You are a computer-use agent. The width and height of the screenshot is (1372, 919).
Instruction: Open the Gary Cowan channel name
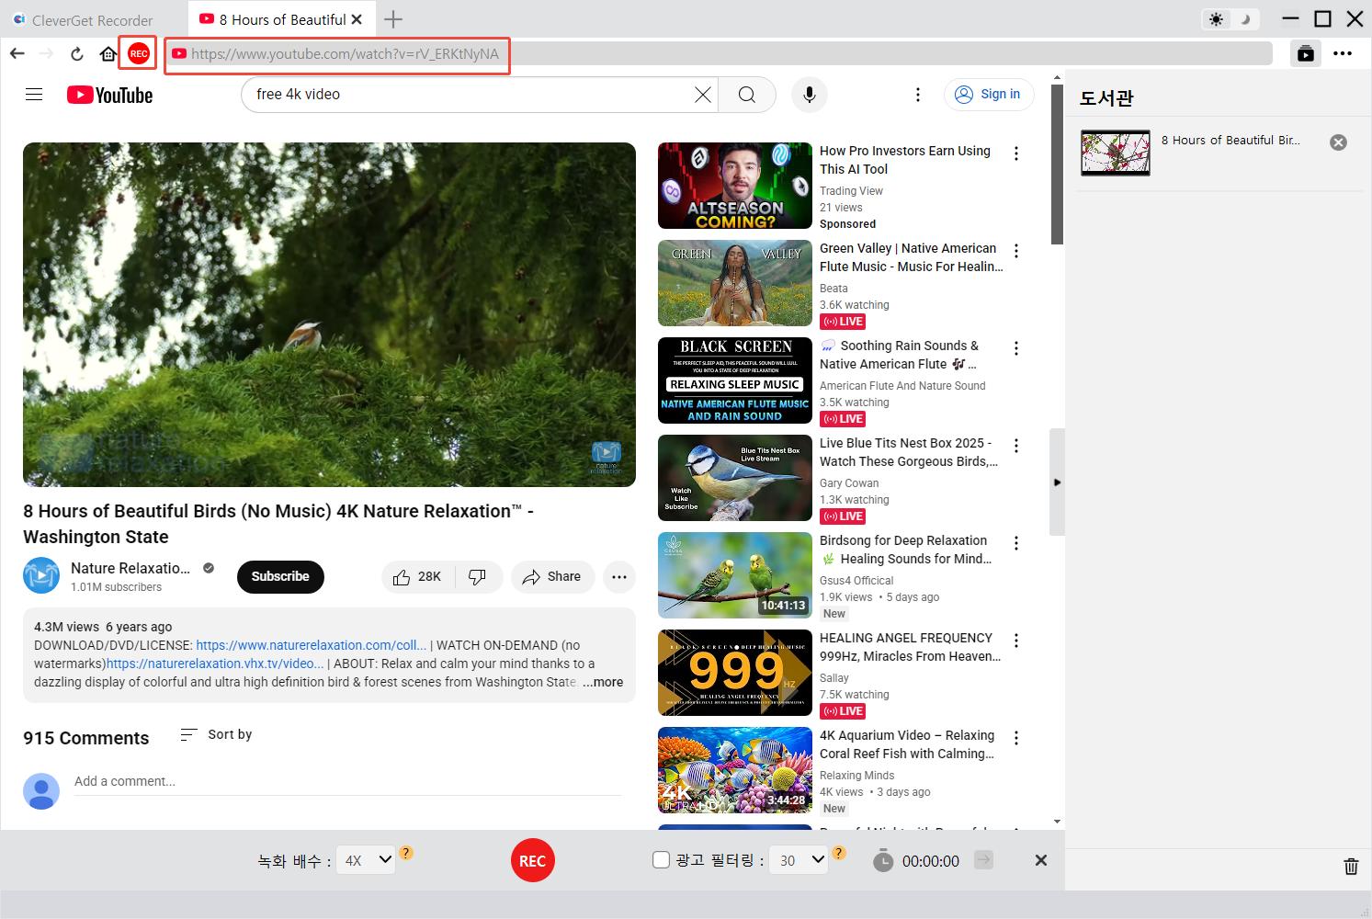pyautogui.click(x=849, y=483)
